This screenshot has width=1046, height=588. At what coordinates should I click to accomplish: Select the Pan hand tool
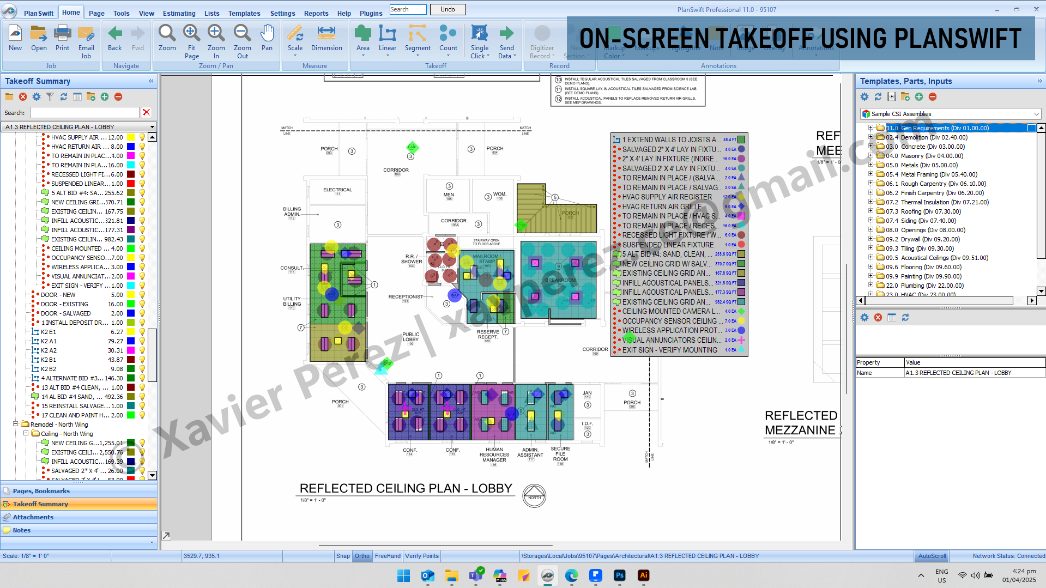(267, 38)
